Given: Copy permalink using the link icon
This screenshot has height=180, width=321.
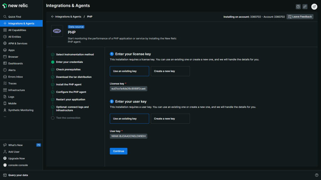Looking at the screenshot, I should [x=305, y=7].
